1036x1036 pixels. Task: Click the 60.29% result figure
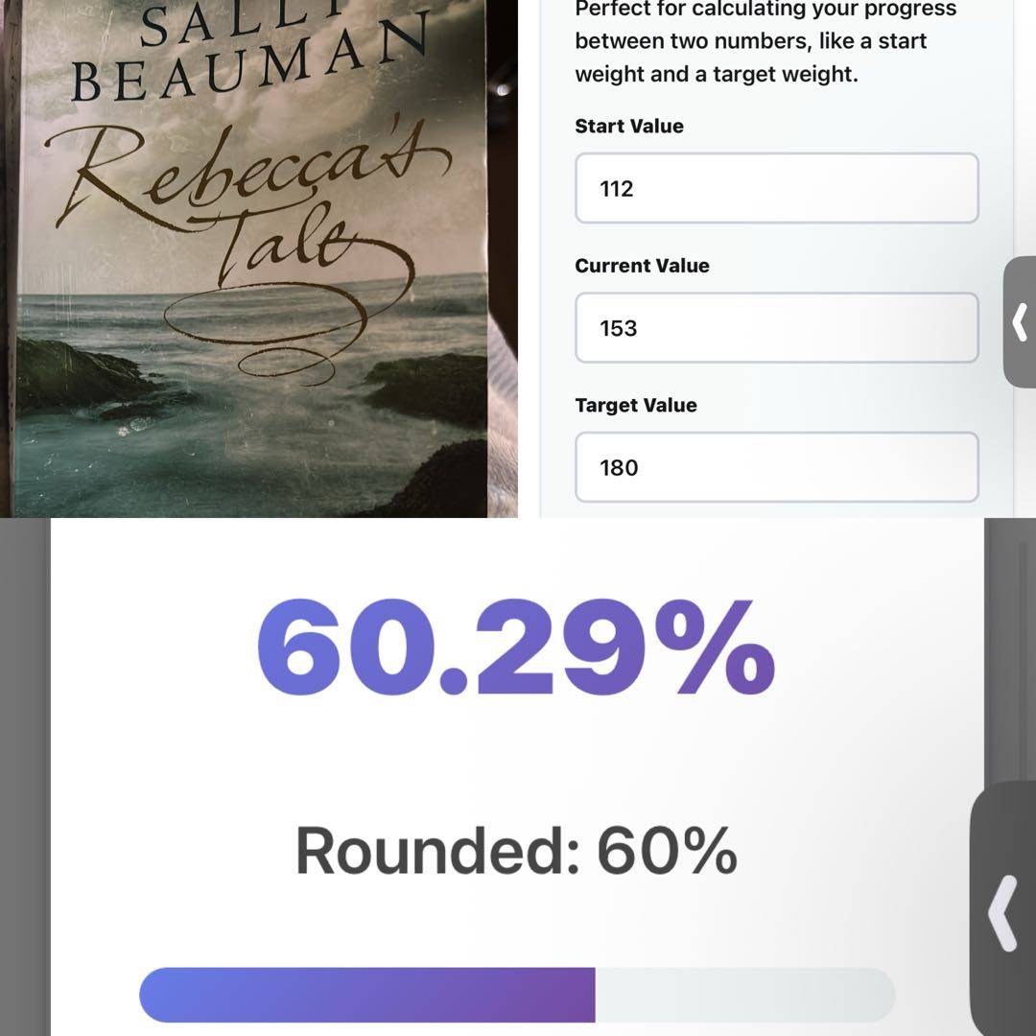(x=516, y=648)
